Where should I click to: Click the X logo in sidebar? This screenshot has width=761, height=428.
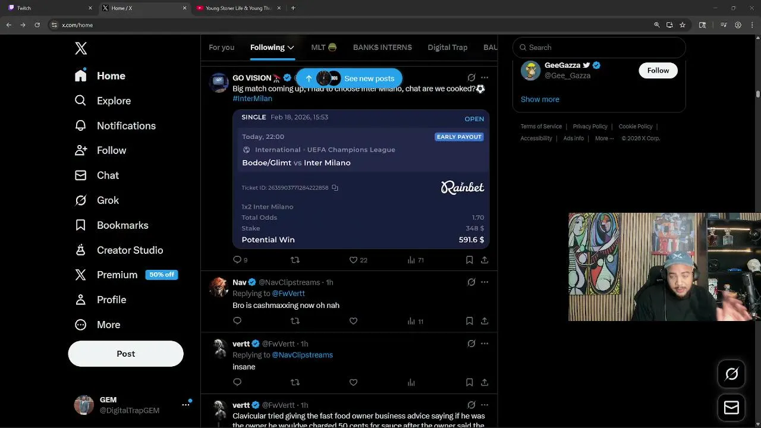click(x=81, y=48)
